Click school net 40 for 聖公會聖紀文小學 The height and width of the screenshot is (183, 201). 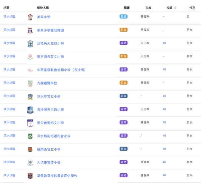pos(164,123)
